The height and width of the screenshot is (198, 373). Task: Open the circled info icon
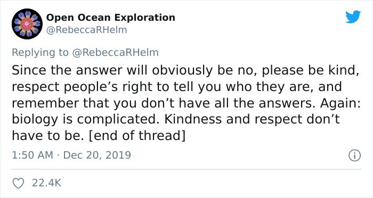[x=355, y=156]
